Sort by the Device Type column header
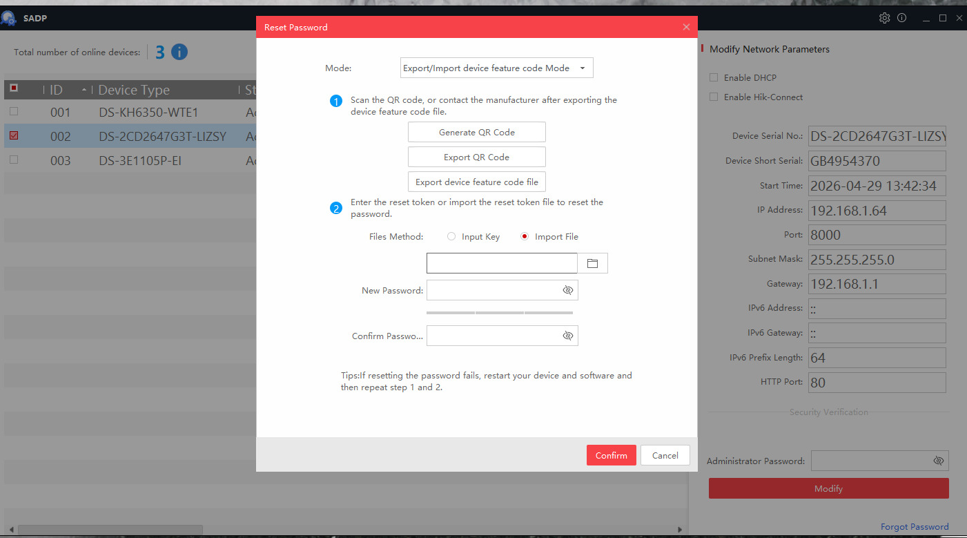Image resolution: width=967 pixels, height=538 pixels. click(x=166, y=90)
